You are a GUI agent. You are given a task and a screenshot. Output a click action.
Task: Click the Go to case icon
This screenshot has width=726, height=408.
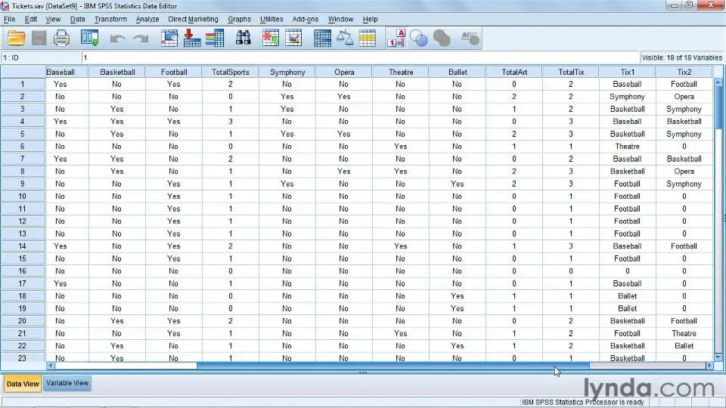pyautogui.click(x=169, y=38)
